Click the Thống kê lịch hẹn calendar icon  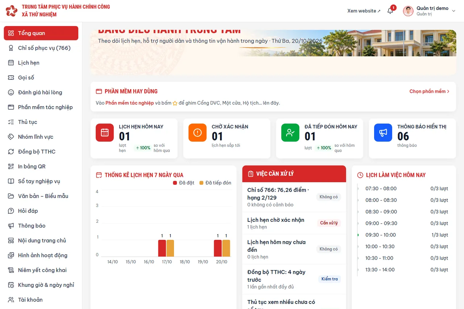[x=99, y=175]
